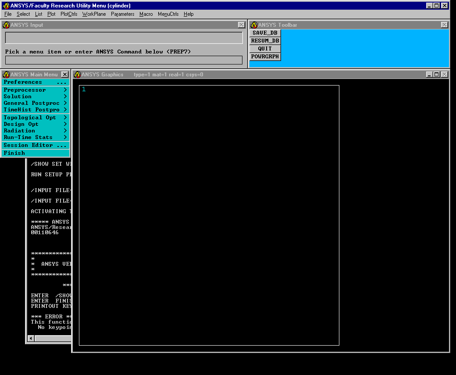
Task: Close the ANSYS Toolbar window
Action: (x=444, y=25)
